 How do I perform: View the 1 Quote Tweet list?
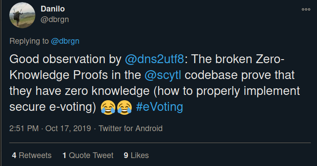click(88, 155)
